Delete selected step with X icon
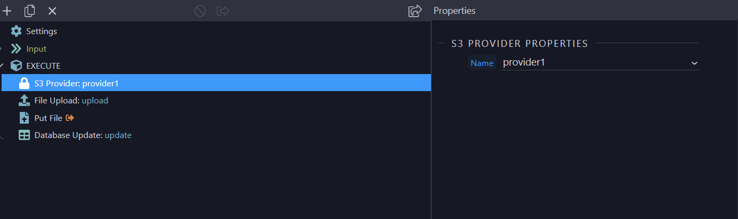Screen dimensions: 738x219 [52, 11]
